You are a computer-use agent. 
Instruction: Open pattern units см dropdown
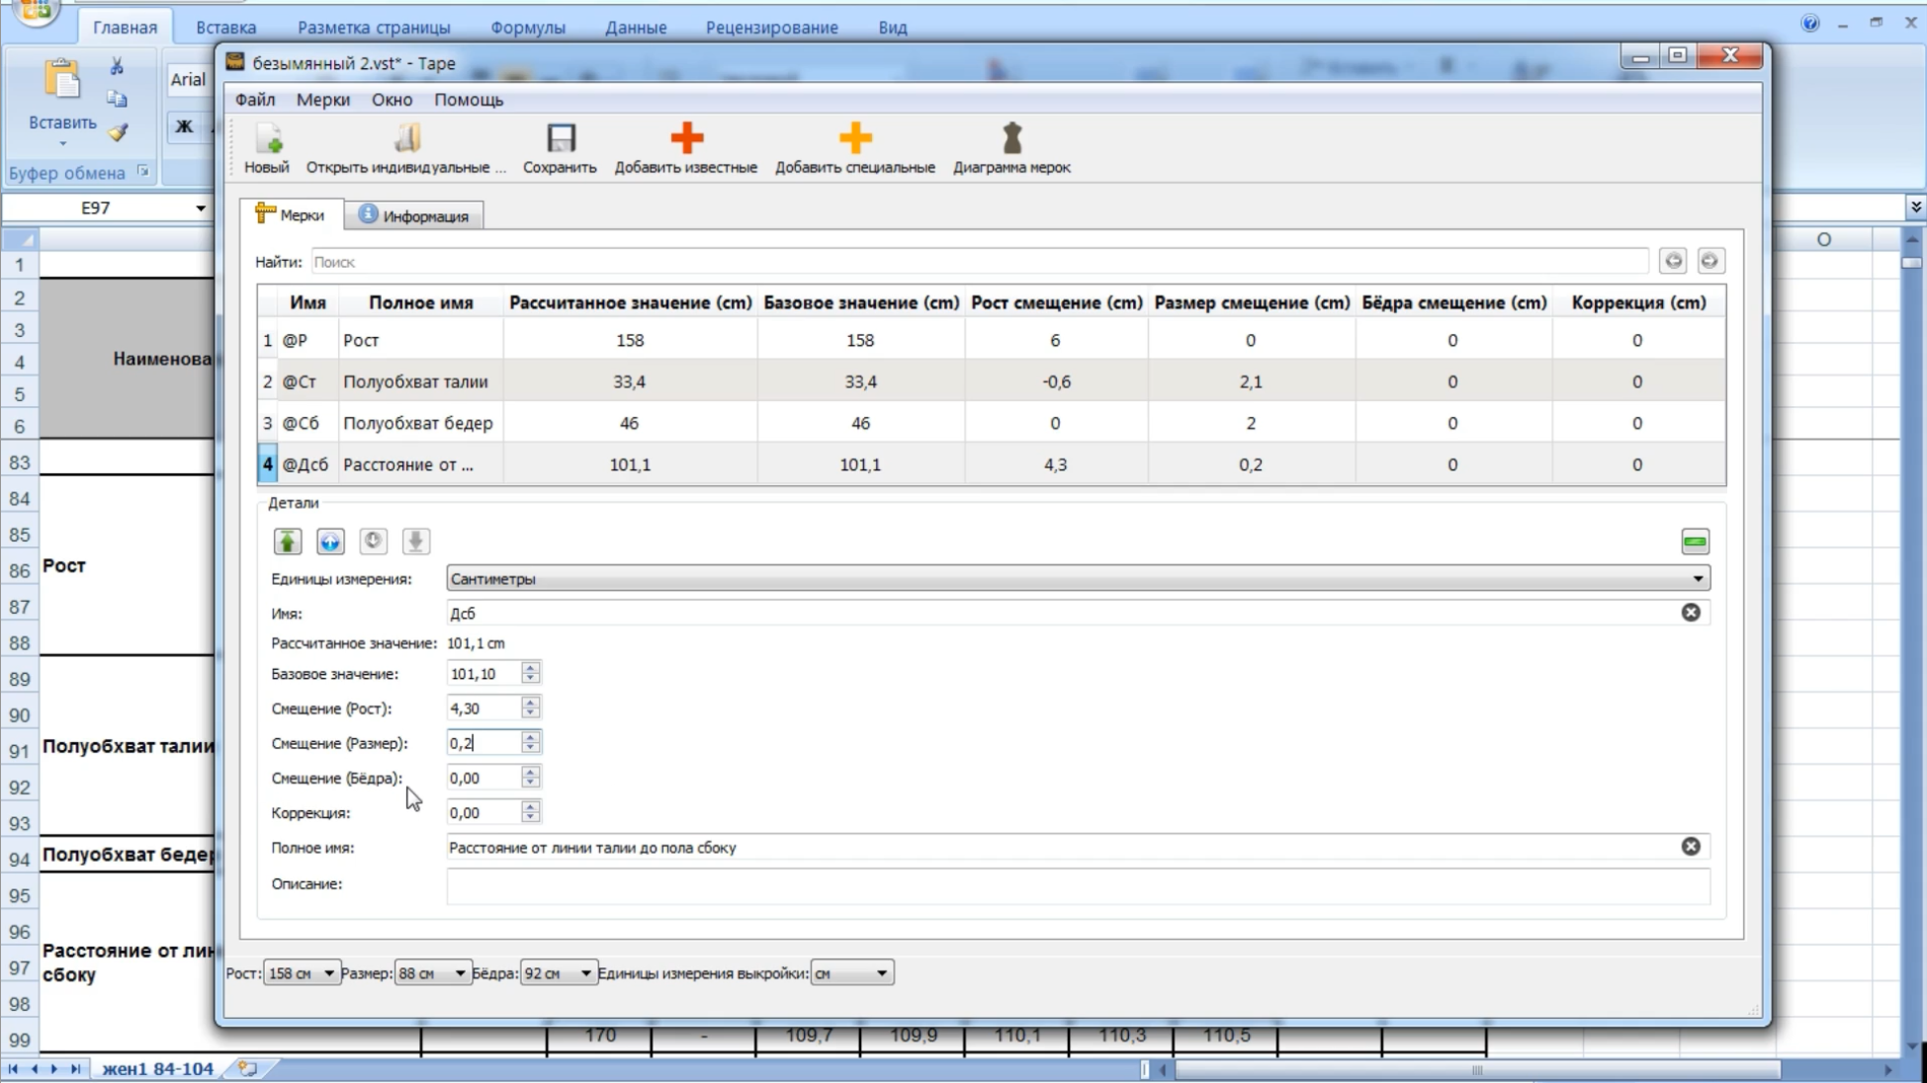pyautogui.click(x=851, y=973)
